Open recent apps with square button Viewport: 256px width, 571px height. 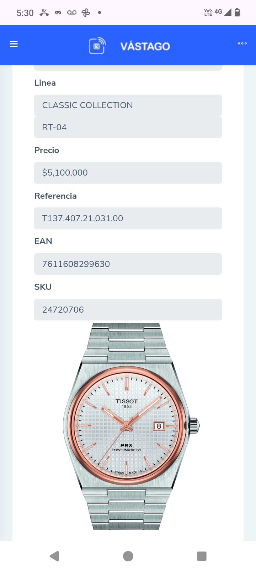[202, 556]
